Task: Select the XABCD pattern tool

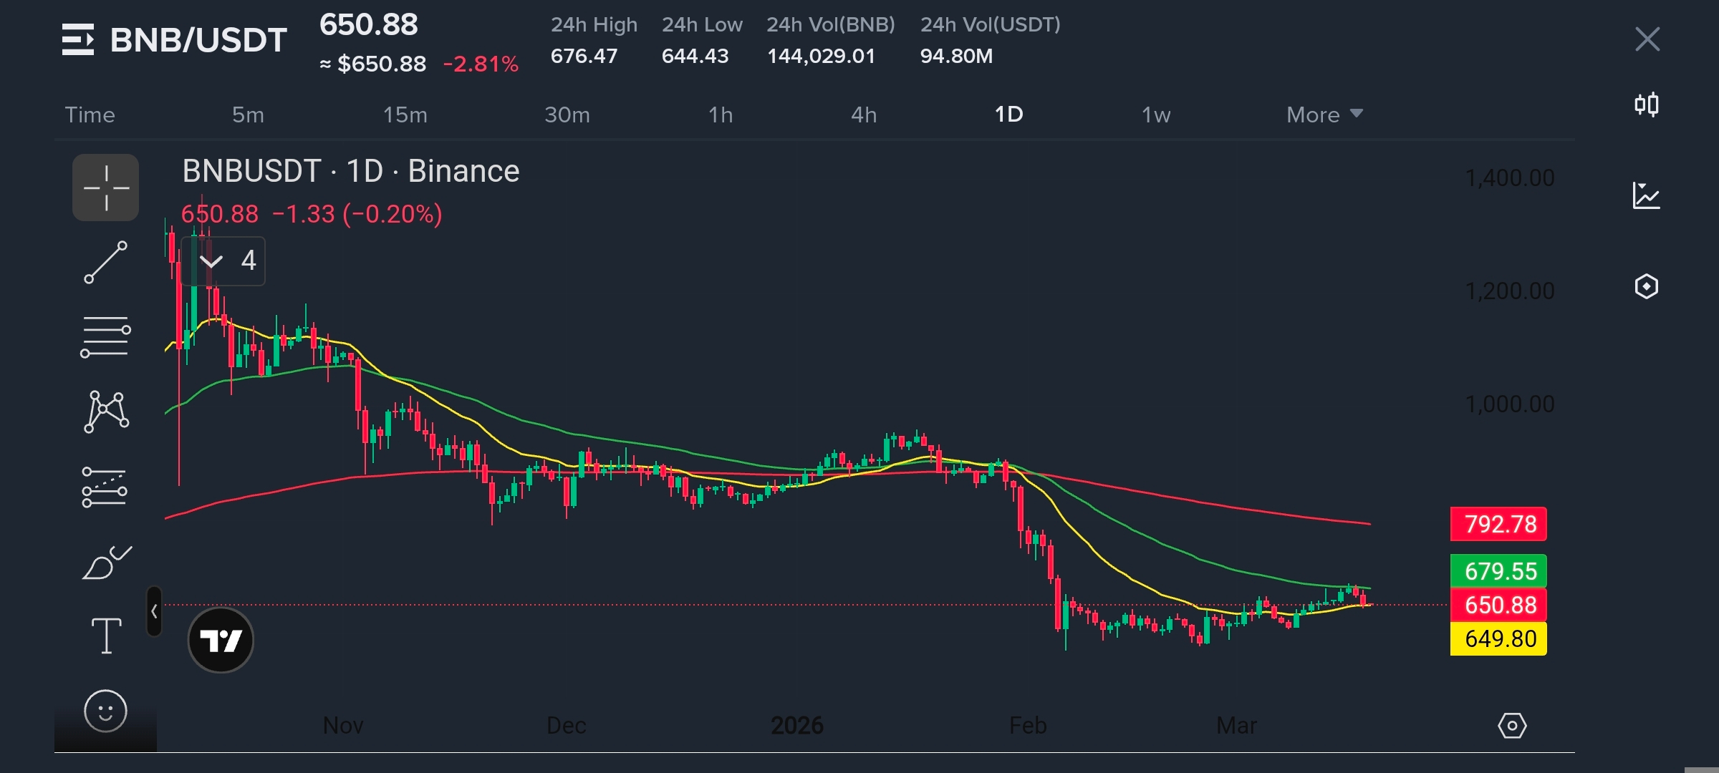Action: click(106, 412)
